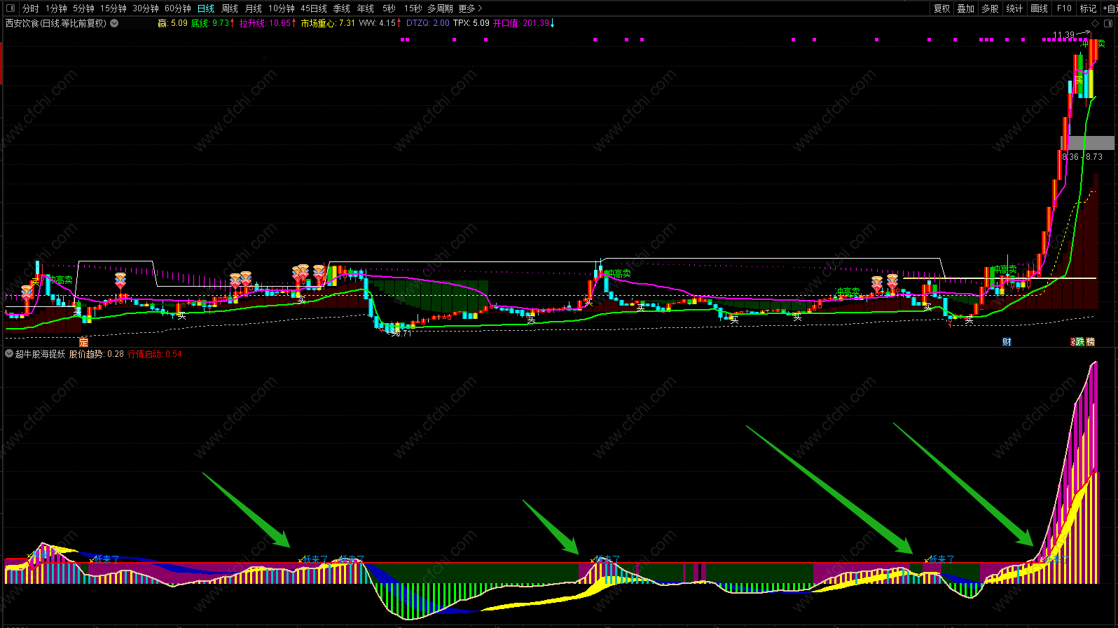Click the 标记 mark button
1118x628 pixels.
(1088, 8)
